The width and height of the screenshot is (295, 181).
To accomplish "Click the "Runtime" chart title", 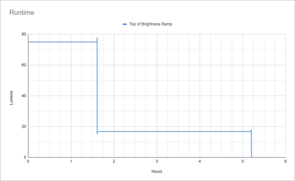I will [22, 12].
